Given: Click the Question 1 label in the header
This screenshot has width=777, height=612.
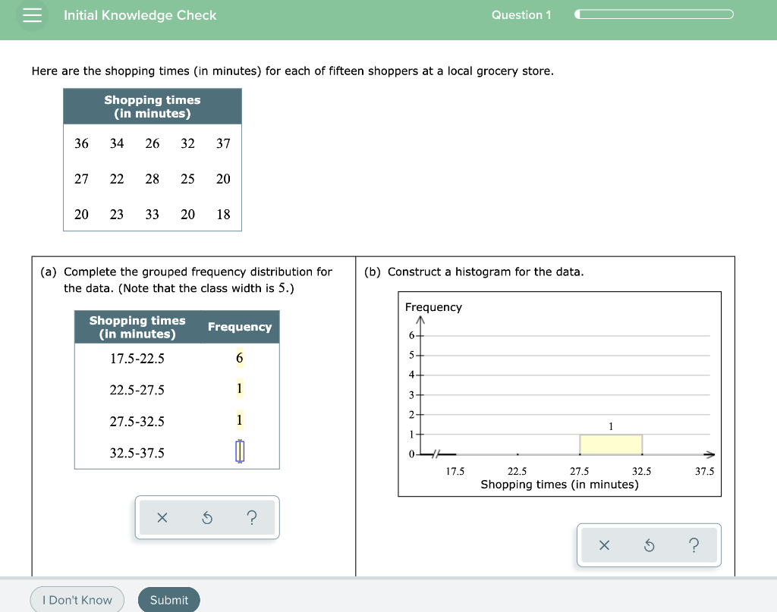Looking at the screenshot, I should point(522,14).
